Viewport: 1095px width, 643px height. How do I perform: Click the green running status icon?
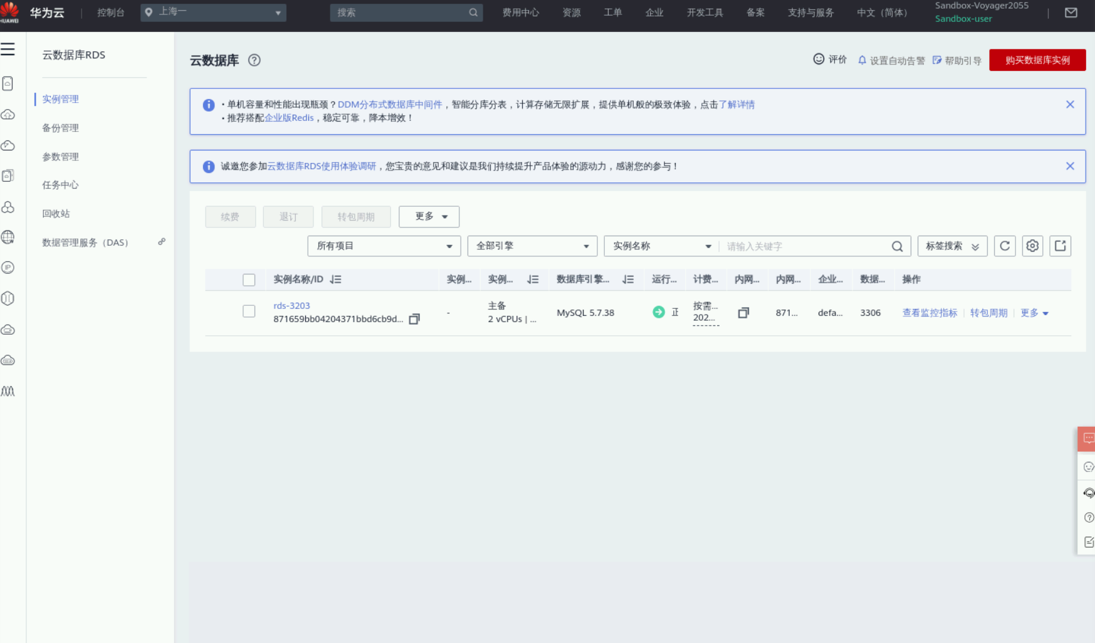tap(658, 312)
